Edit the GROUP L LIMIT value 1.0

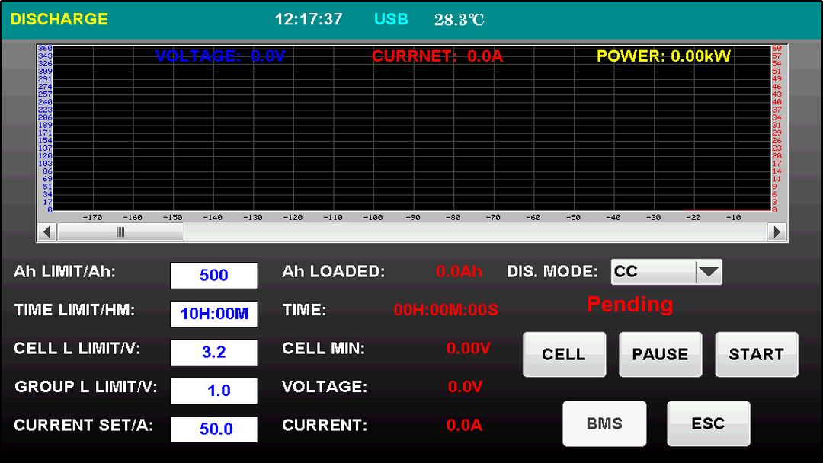point(213,391)
